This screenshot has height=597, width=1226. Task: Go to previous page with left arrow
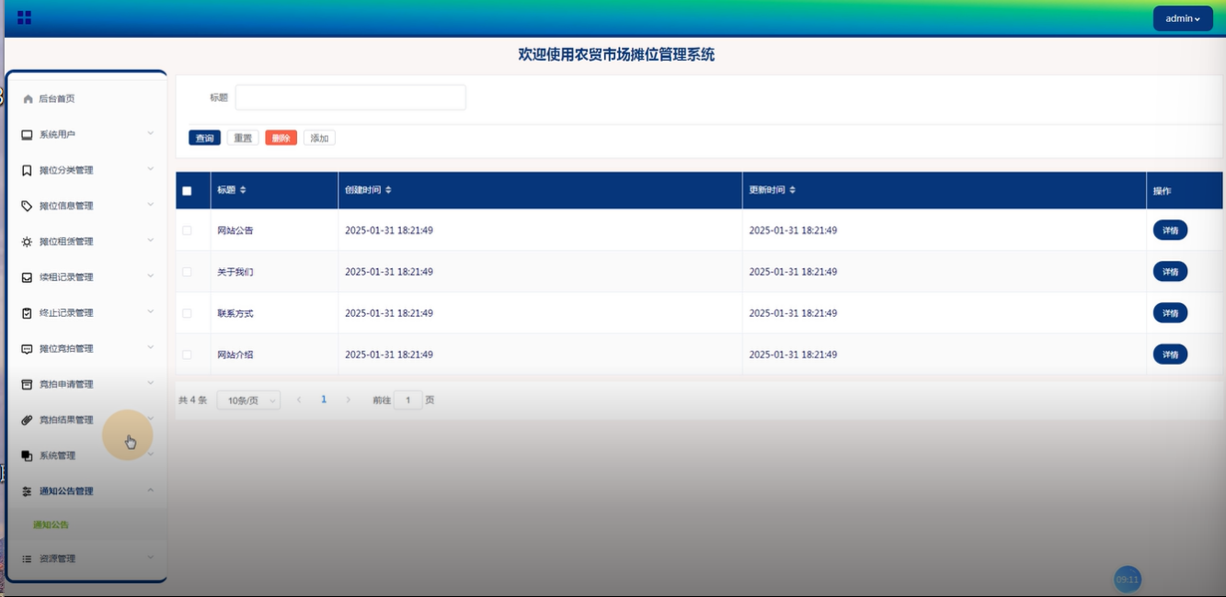[x=299, y=400]
